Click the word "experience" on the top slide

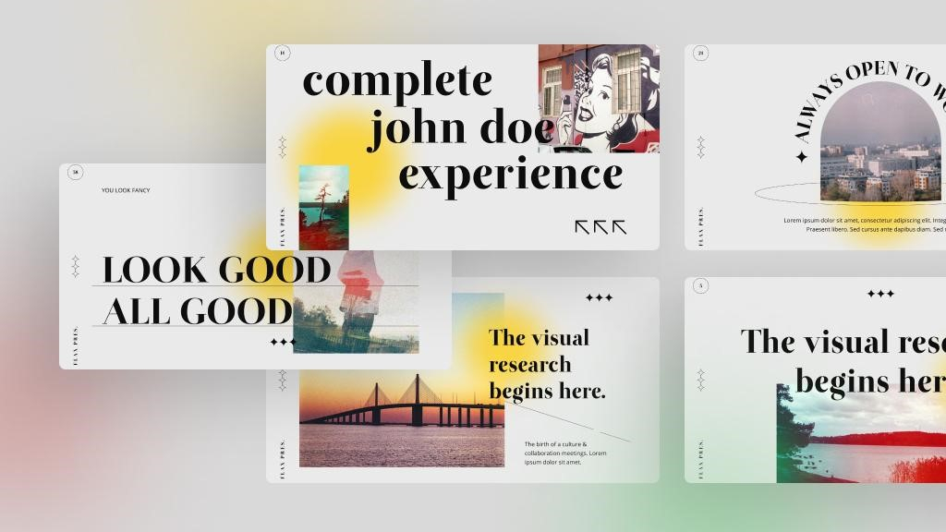point(510,176)
